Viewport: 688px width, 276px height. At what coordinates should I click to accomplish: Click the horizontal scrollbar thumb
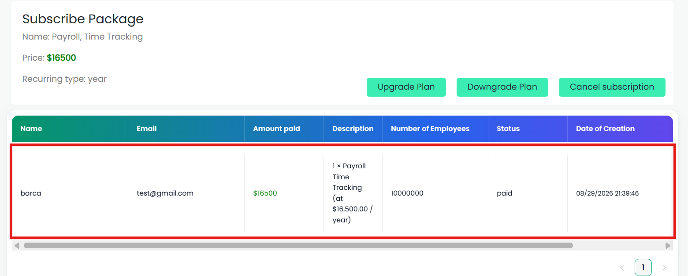point(298,246)
